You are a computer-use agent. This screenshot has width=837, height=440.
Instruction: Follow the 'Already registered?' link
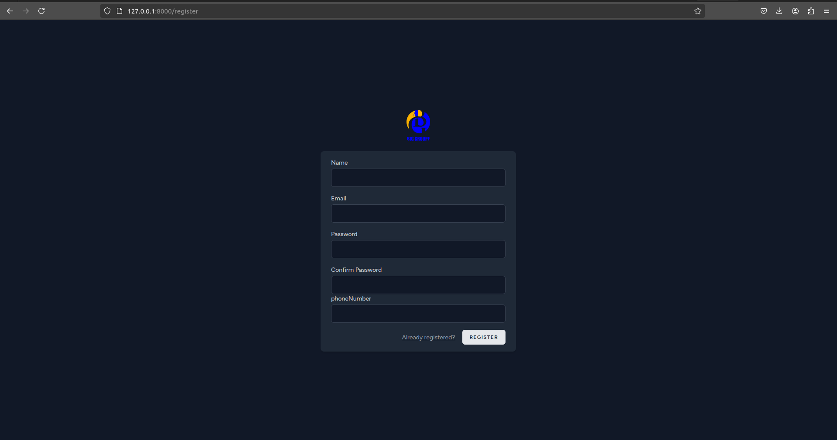click(428, 337)
